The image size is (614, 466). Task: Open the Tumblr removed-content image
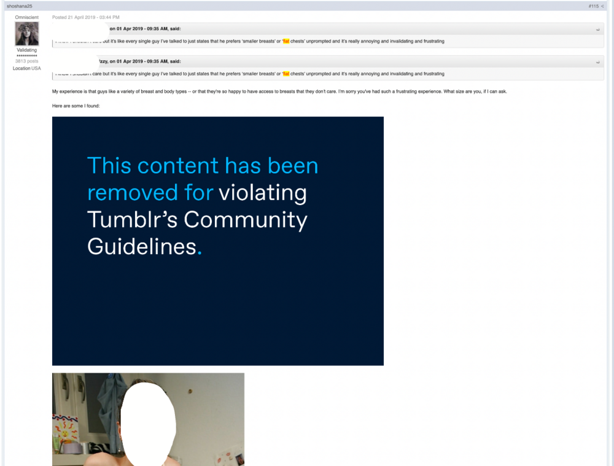pyautogui.click(x=218, y=241)
